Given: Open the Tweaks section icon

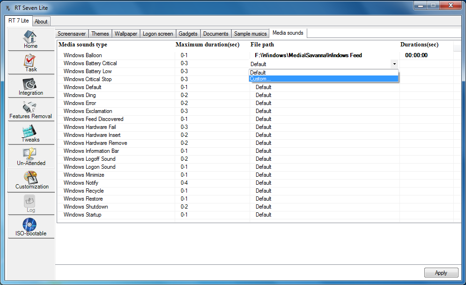Looking at the screenshot, I should tap(31, 133).
